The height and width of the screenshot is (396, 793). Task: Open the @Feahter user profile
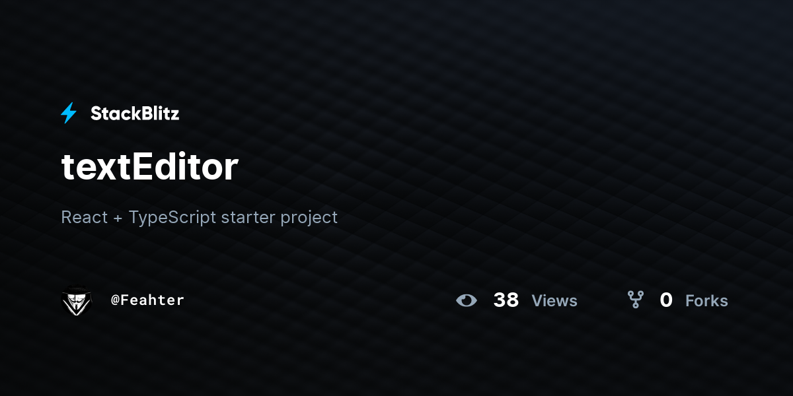(x=147, y=300)
